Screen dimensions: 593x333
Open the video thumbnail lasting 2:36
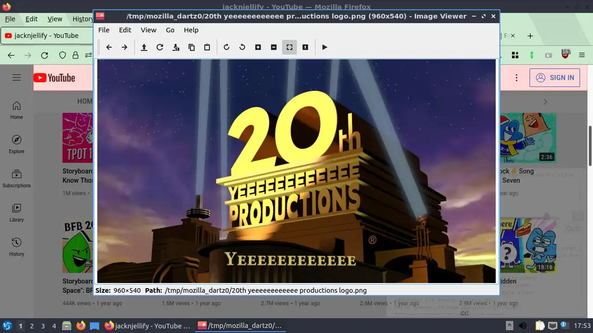click(528, 138)
